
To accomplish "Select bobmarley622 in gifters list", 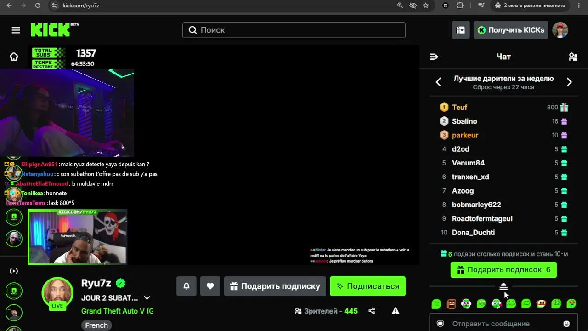I will 476,205.
